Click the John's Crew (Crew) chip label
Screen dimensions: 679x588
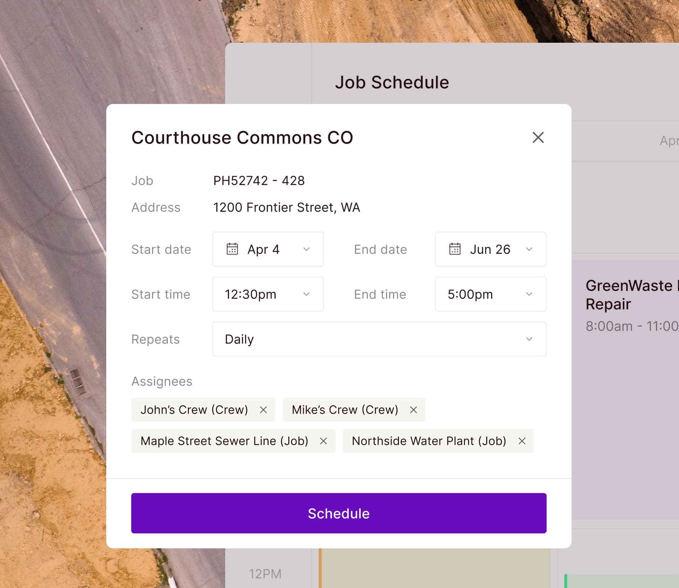pos(194,410)
